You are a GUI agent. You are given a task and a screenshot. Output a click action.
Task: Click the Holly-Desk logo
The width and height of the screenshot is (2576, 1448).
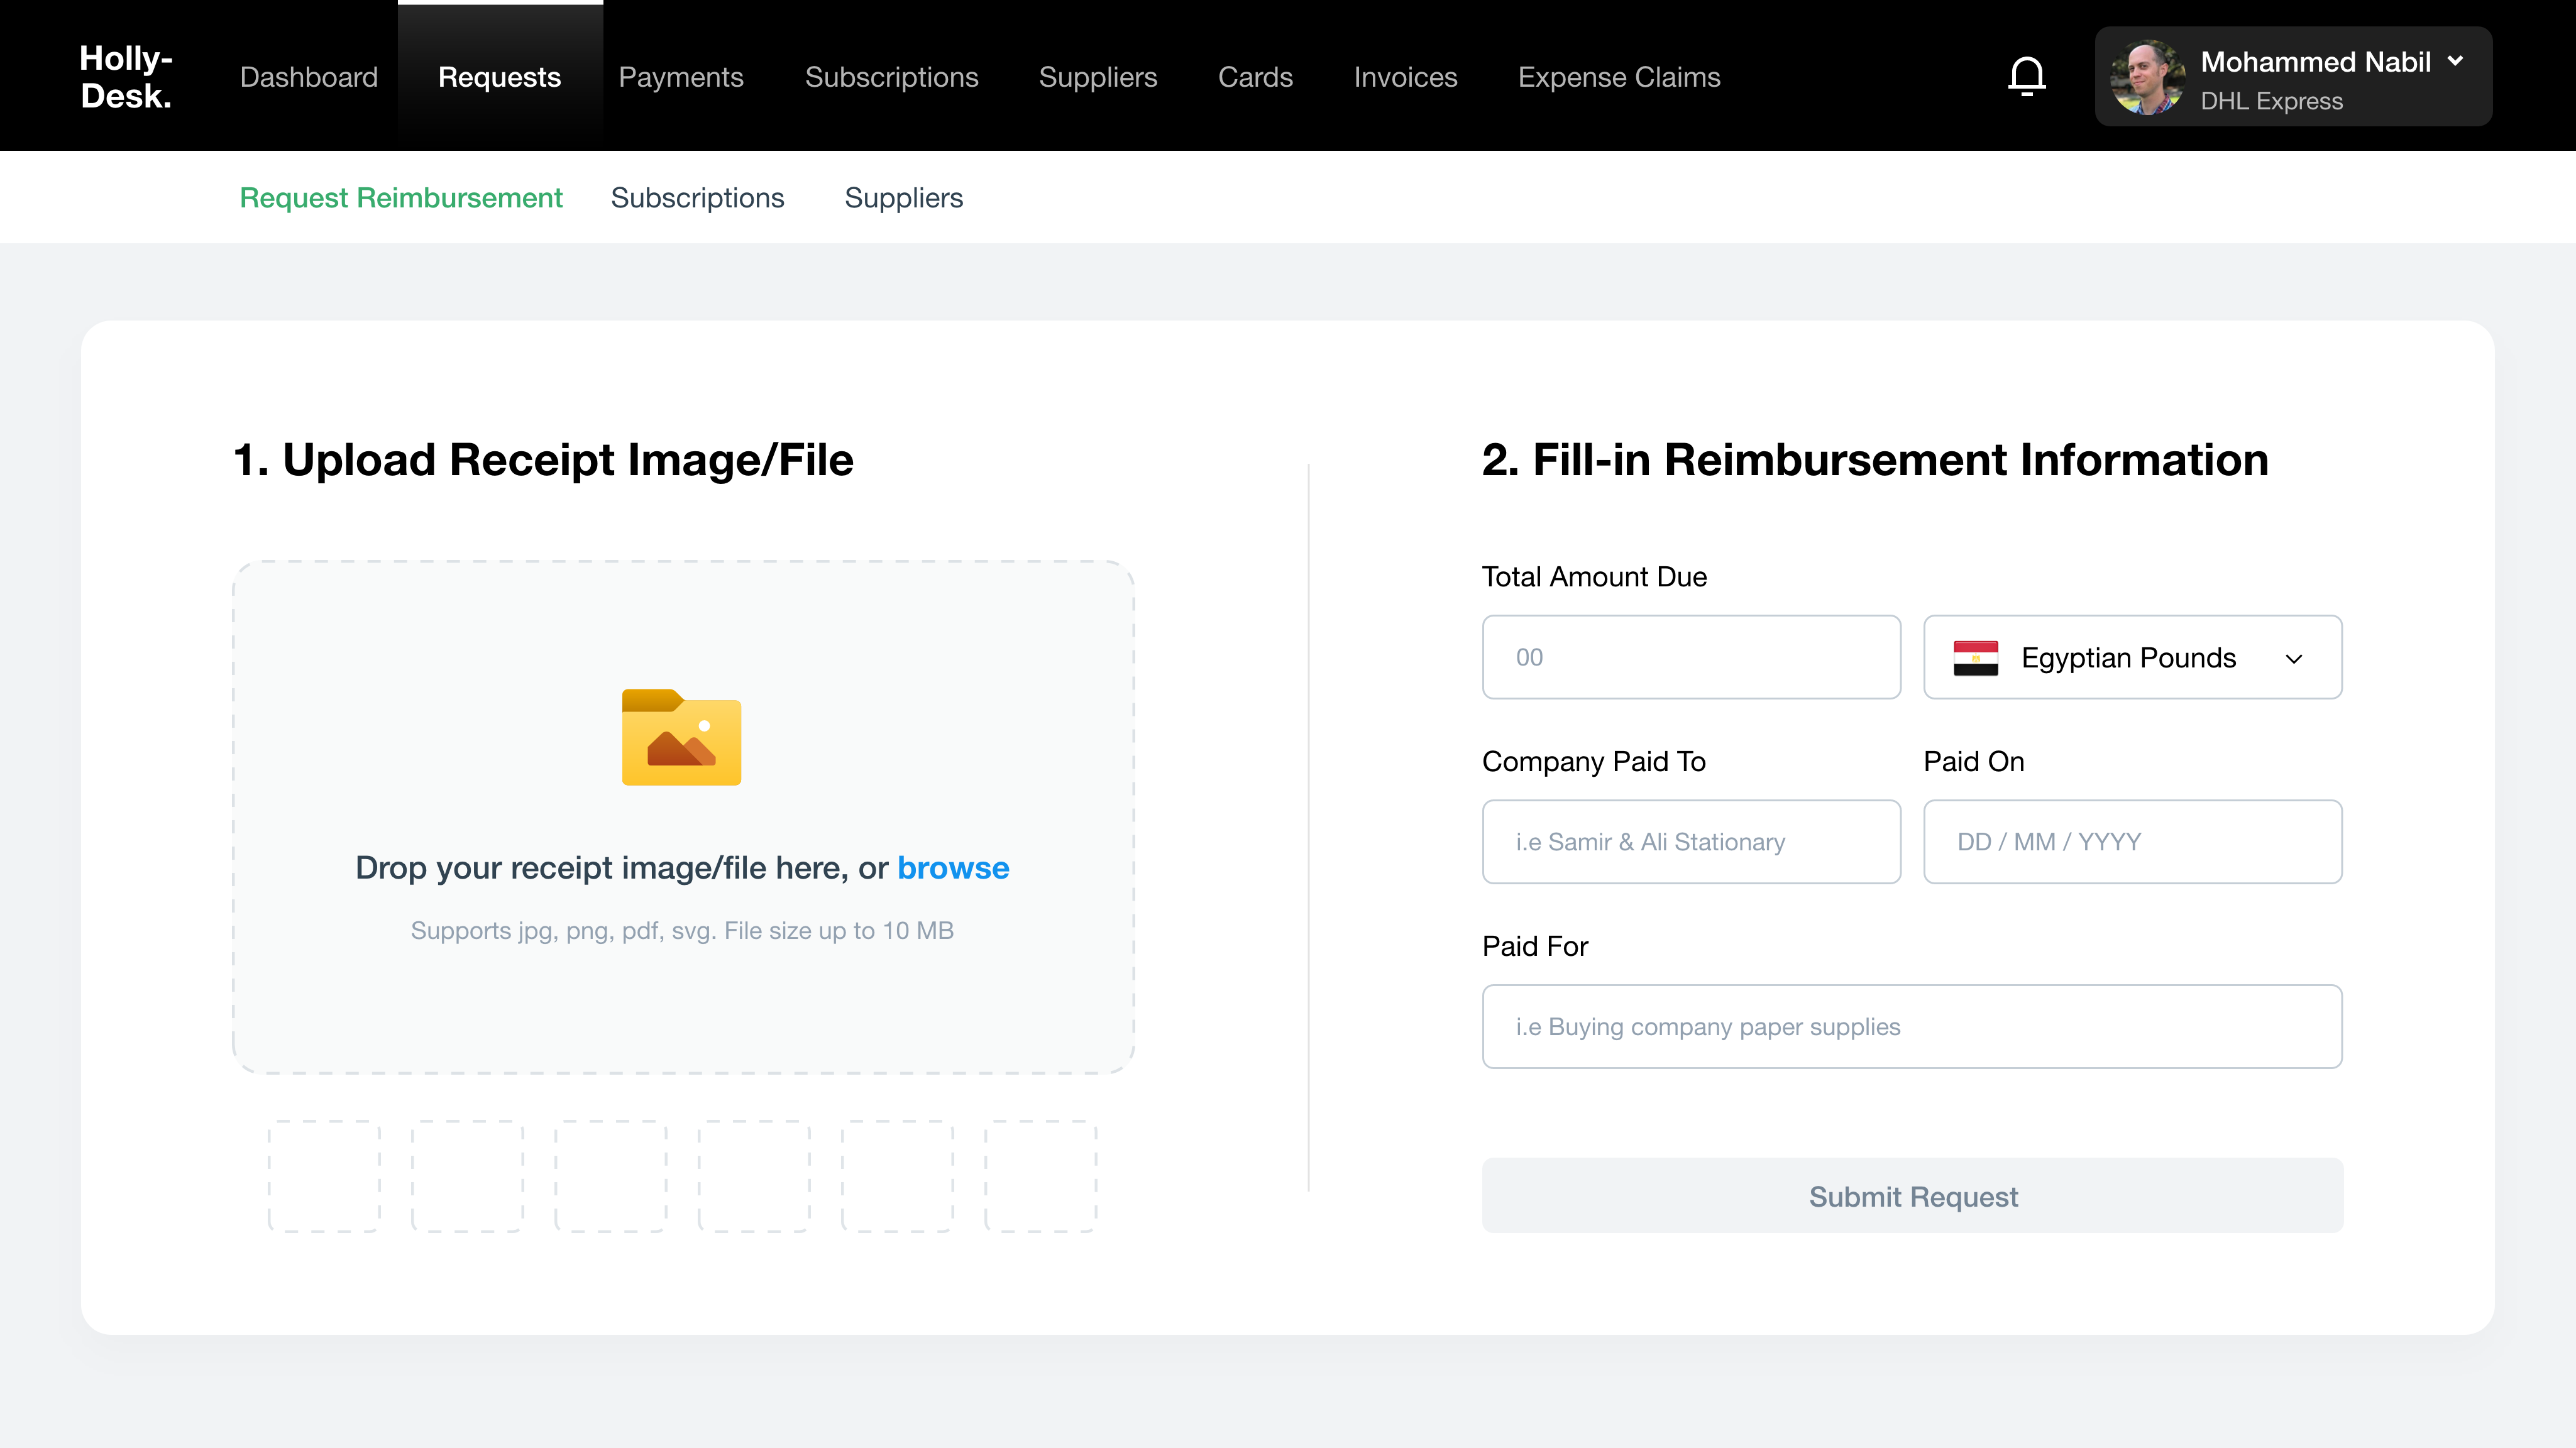(126, 77)
